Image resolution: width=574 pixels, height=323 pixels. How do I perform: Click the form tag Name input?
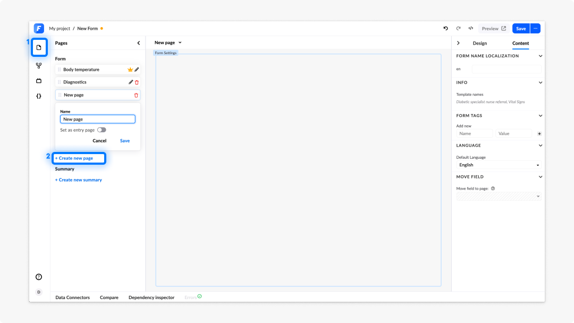(x=475, y=133)
